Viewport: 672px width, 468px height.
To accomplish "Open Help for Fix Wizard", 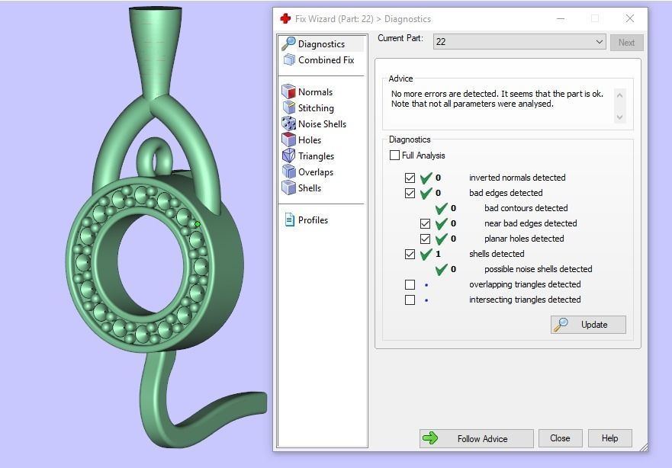I will pyautogui.click(x=610, y=438).
